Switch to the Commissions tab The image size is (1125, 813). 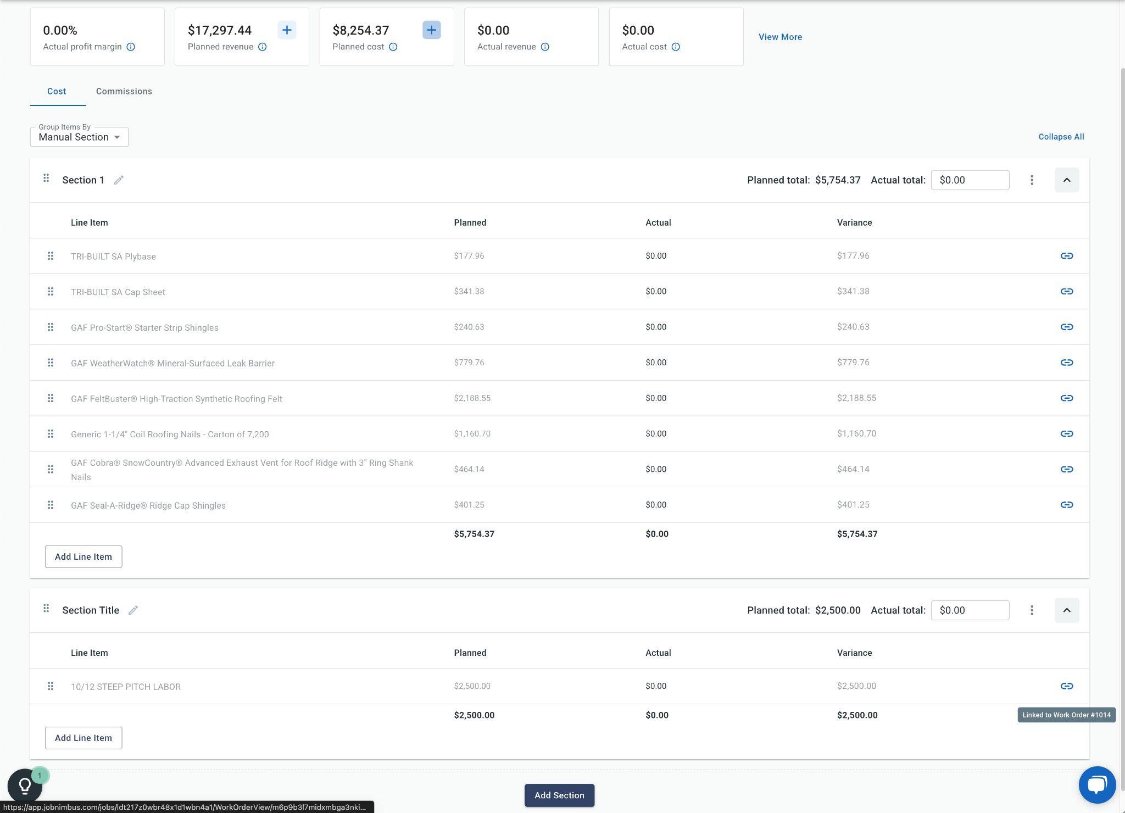(124, 92)
